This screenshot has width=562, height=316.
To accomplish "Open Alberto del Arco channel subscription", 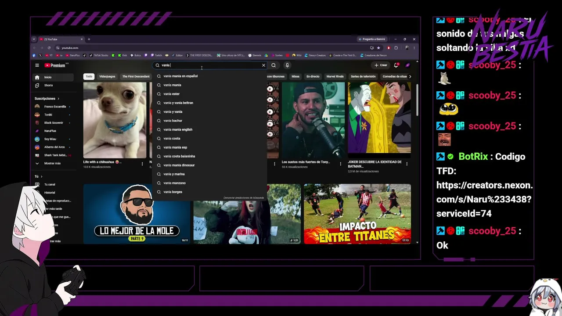I will (x=54, y=147).
